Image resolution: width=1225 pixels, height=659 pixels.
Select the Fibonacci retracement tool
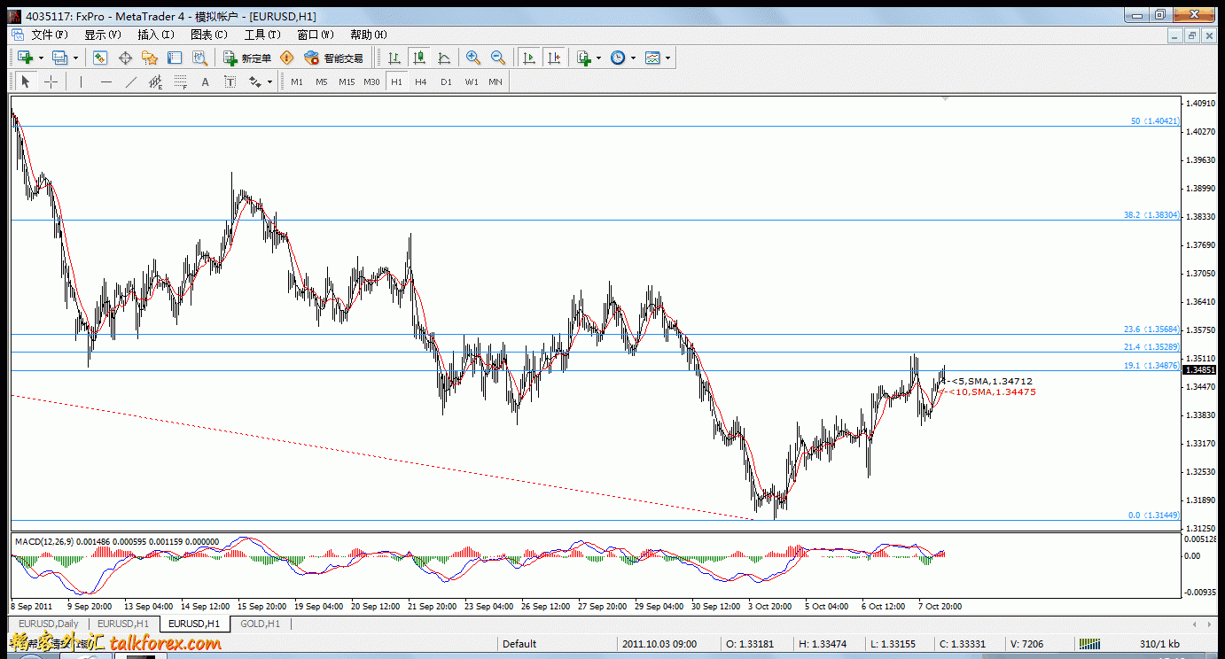pos(181,81)
